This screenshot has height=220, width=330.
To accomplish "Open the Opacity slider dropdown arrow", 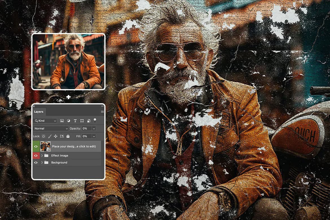I will (94, 129).
